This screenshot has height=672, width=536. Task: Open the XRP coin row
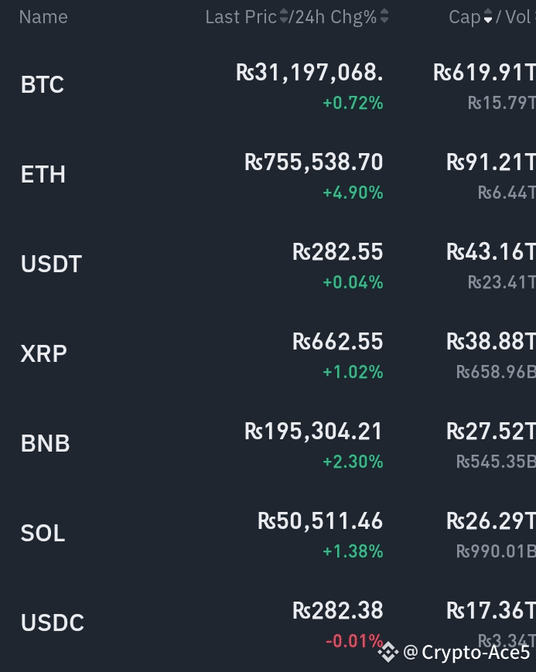point(268,354)
